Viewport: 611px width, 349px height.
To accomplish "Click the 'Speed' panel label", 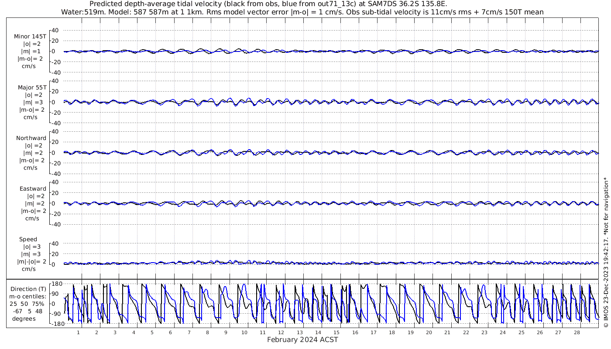I will [x=28, y=240].
